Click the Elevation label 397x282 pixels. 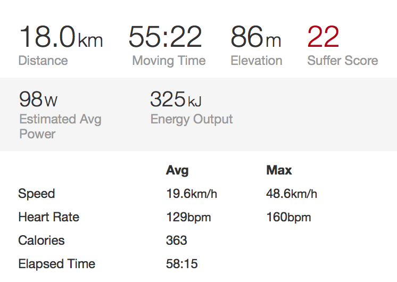point(257,61)
